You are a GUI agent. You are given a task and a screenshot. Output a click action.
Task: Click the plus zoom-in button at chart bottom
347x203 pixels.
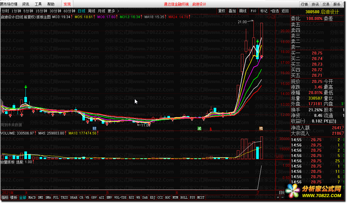pos(278,197)
